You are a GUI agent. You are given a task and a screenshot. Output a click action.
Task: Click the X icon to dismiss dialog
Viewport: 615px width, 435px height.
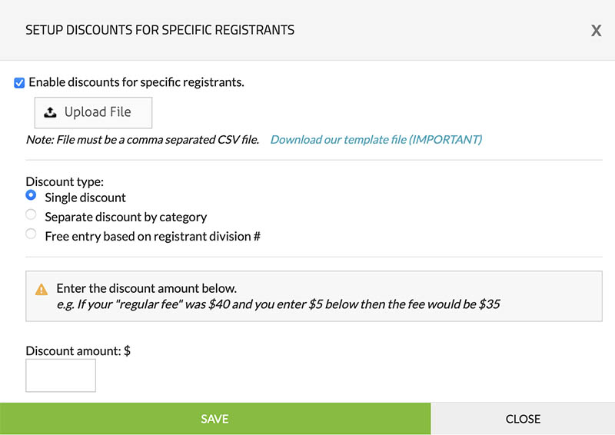pos(596,31)
